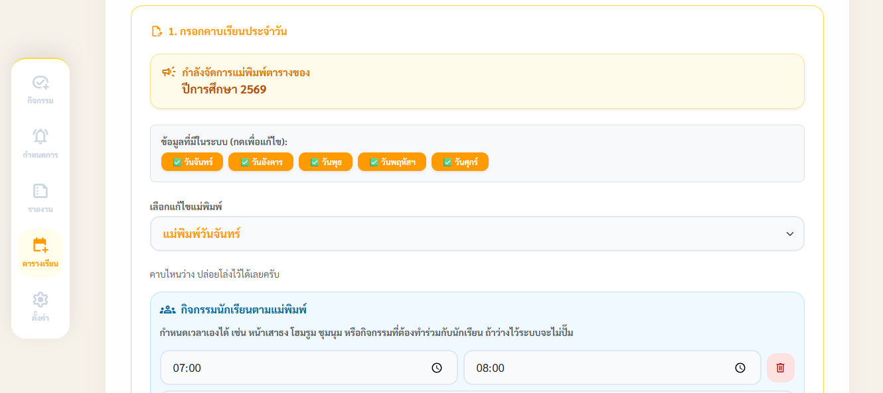Toggle the วันพุธ checked chip

[x=325, y=162]
